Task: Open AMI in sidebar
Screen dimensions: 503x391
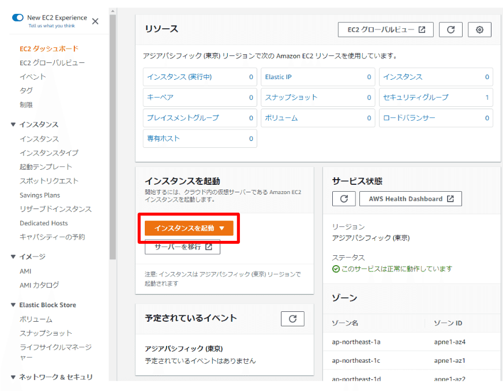Action: tap(25, 271)
